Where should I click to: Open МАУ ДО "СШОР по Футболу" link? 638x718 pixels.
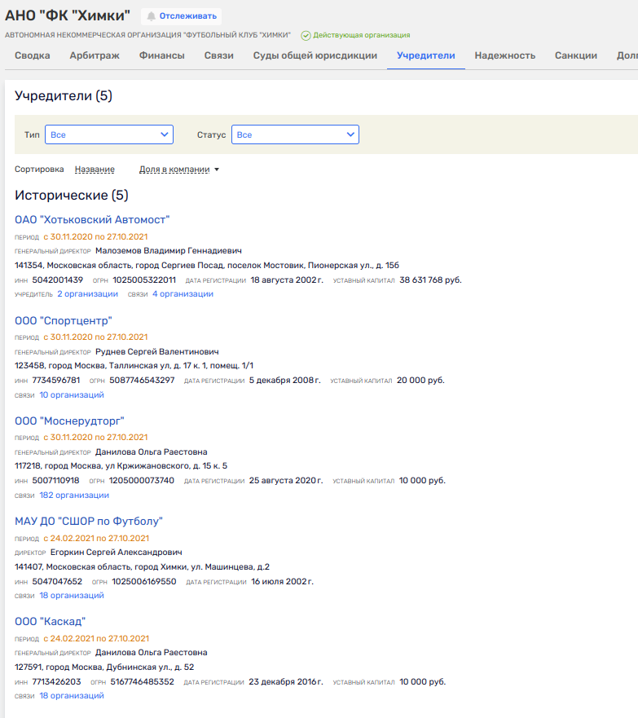click(x=89, y=521)
